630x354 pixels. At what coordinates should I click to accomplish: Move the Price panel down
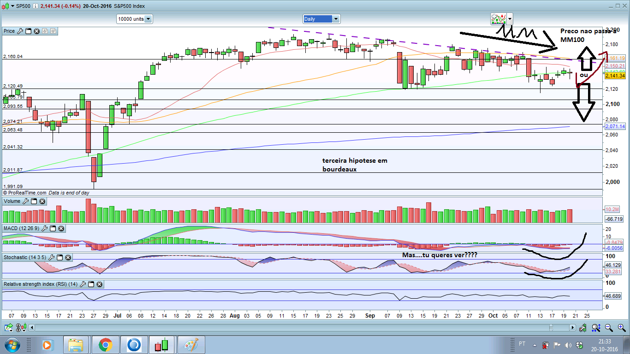coord(45,31)
